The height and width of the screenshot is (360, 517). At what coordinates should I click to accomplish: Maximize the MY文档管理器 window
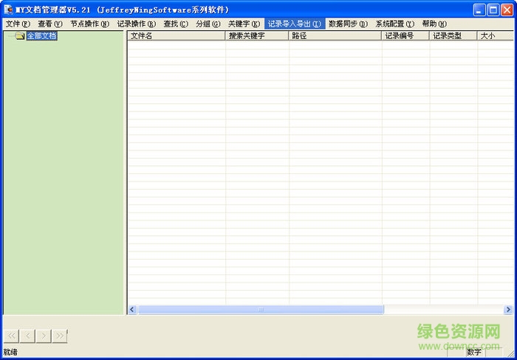[x=493, y=10]
